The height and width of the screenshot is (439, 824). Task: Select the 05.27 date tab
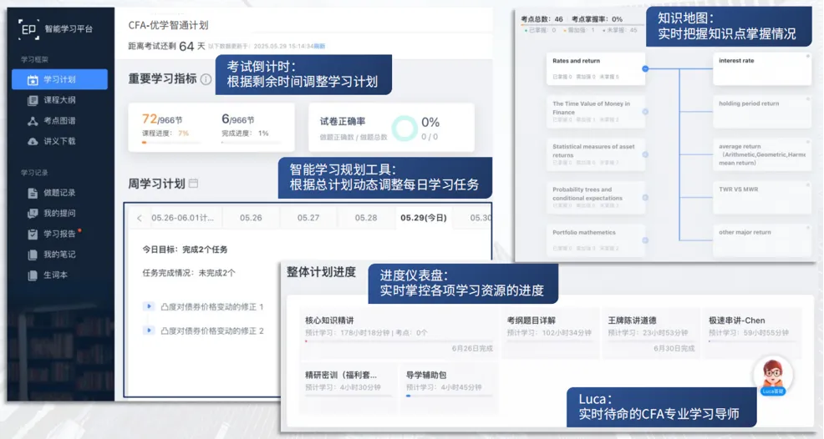coord(308,218)
